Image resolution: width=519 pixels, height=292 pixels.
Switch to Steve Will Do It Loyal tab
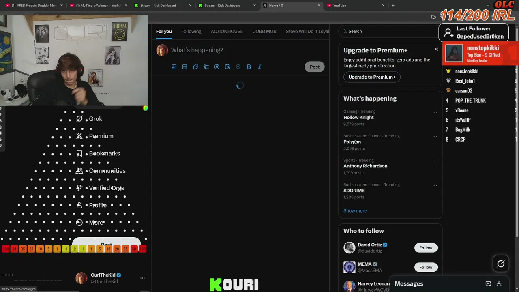(x=307, y=31)
